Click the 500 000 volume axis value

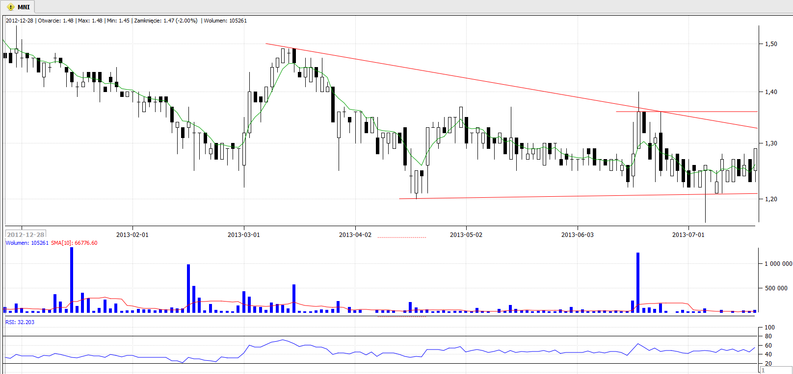(x=776, y=288)
